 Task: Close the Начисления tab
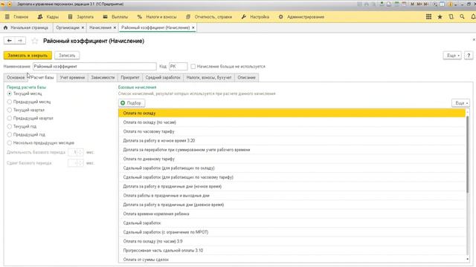tap(115, 27)
